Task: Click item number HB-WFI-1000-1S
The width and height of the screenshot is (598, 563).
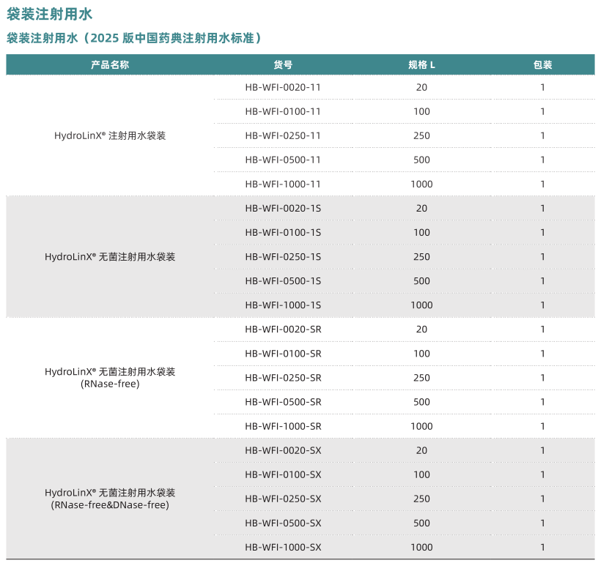Action: pyautogui.click(x=283, y=305)
